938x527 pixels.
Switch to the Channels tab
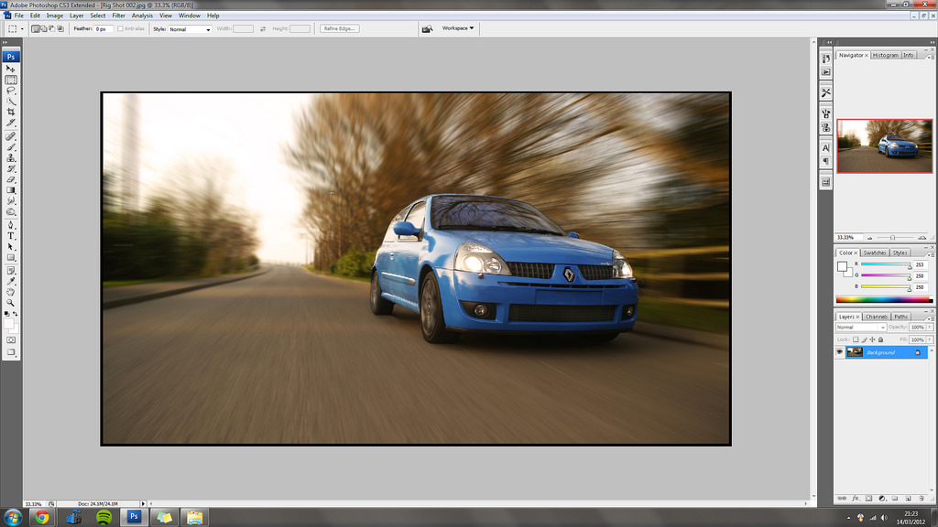tap(877, 317)
